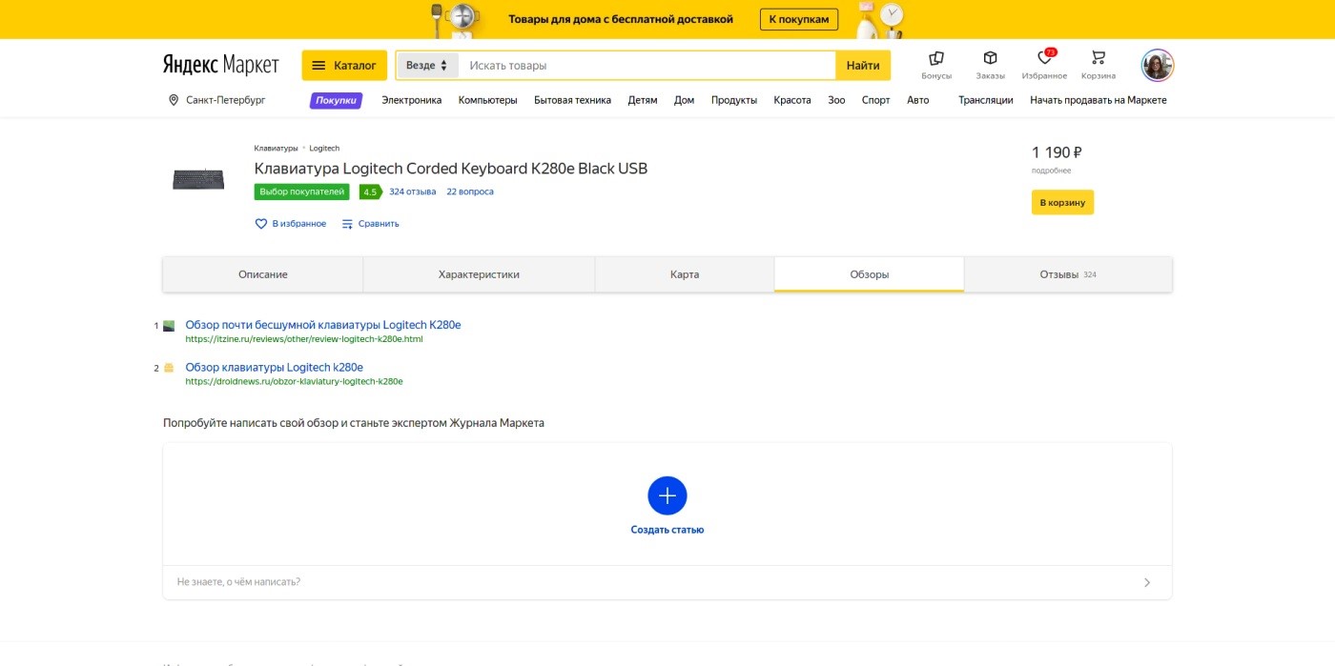1335x666 pixels.
Task: Open the Авто category
Action: tap(917, 100)
